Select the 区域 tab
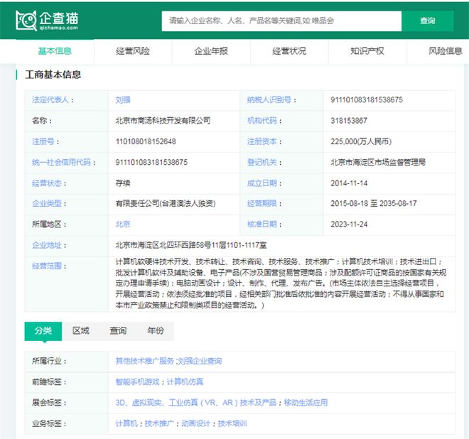469x439 pixels. point(81,331)
